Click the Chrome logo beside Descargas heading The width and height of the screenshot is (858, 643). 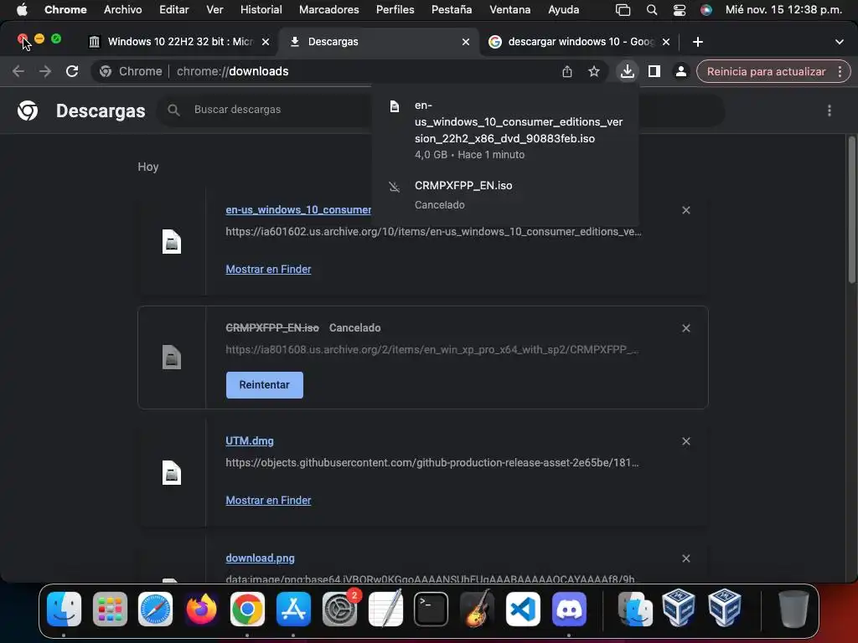click(28, 111)
